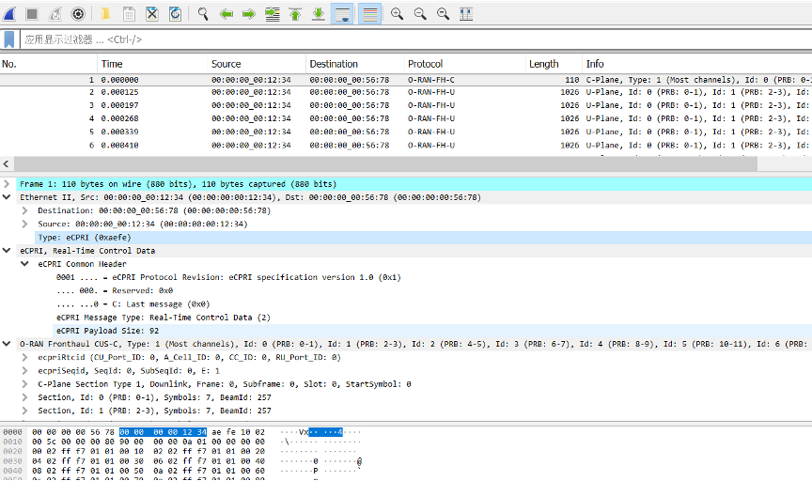Sort by the Protocol column header
Screen dimensions: 812x481
(x=464, y=64)
